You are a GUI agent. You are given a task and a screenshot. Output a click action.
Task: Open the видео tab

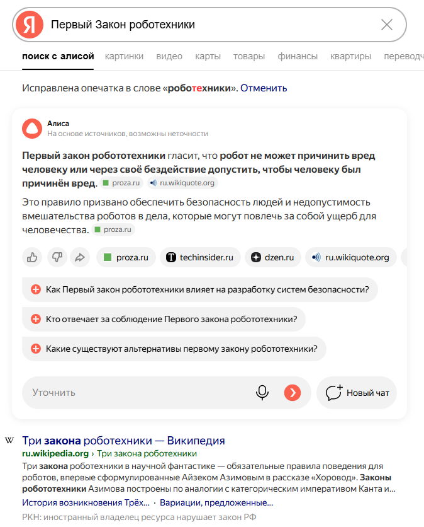pos(169,56)
